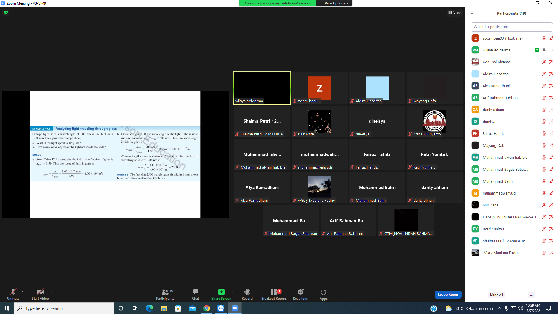The height and width of the screenshot is (314, 558).
Task: Click muted mic icon for OTM_NOVI INDAH RAHMAWATI
Action: tap(544, 217)
